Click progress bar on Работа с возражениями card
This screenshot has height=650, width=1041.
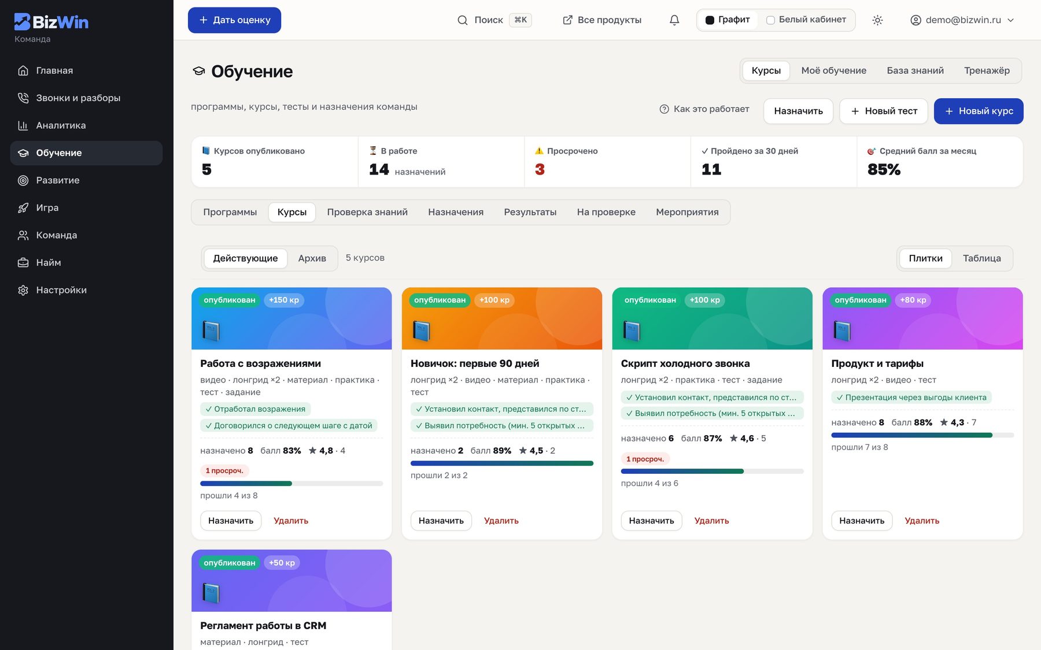point(291,484)
